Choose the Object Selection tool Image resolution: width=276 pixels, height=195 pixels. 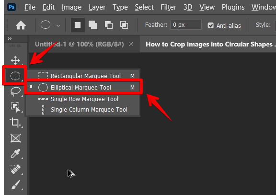pyautogui.click(x=15, y=107)
